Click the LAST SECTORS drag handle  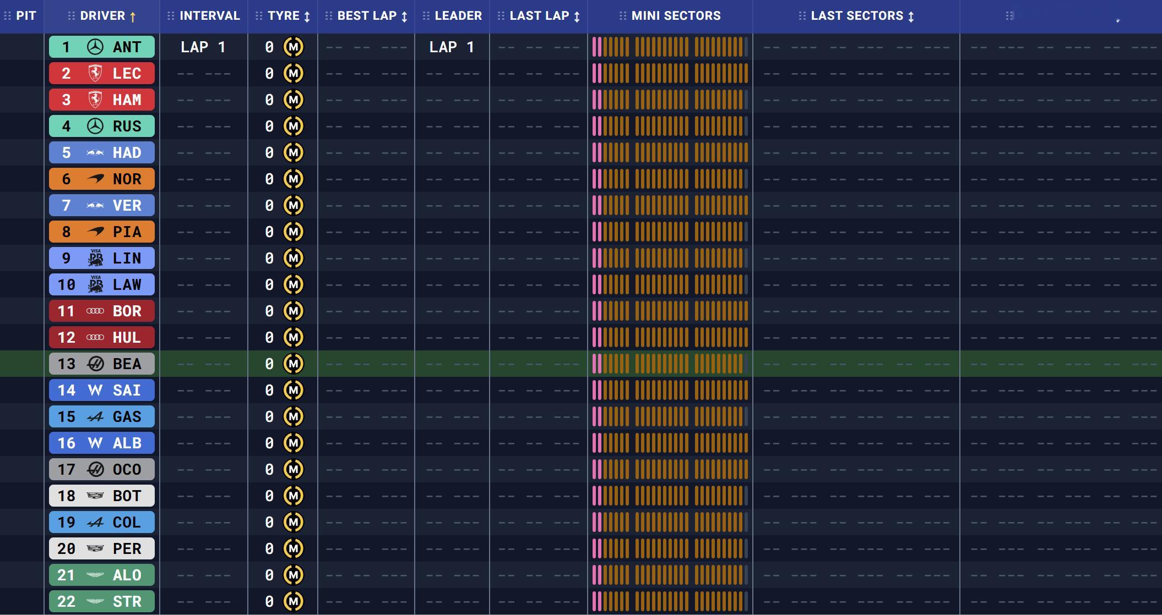(802, 16)
